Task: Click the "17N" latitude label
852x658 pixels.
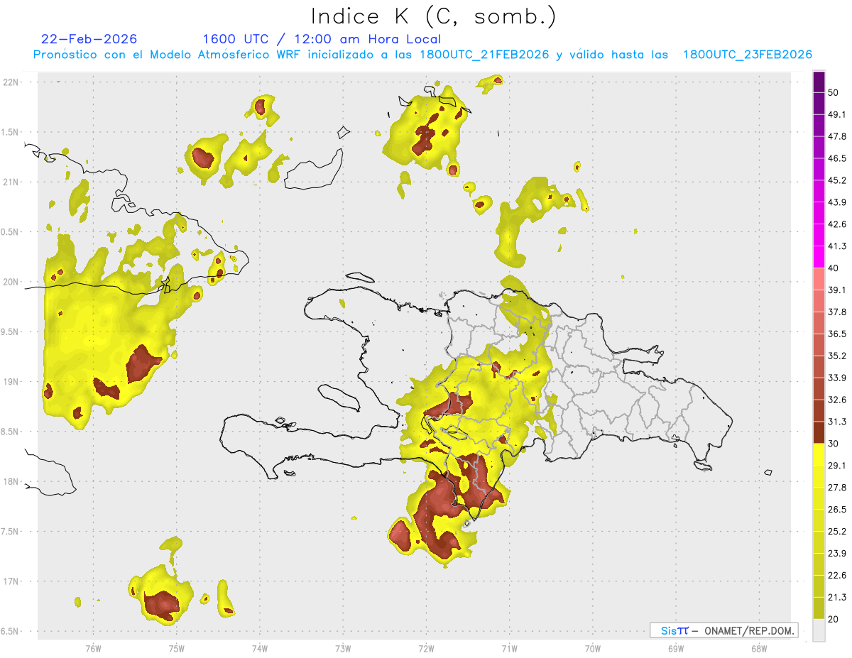Action: (x=10, y=581)
